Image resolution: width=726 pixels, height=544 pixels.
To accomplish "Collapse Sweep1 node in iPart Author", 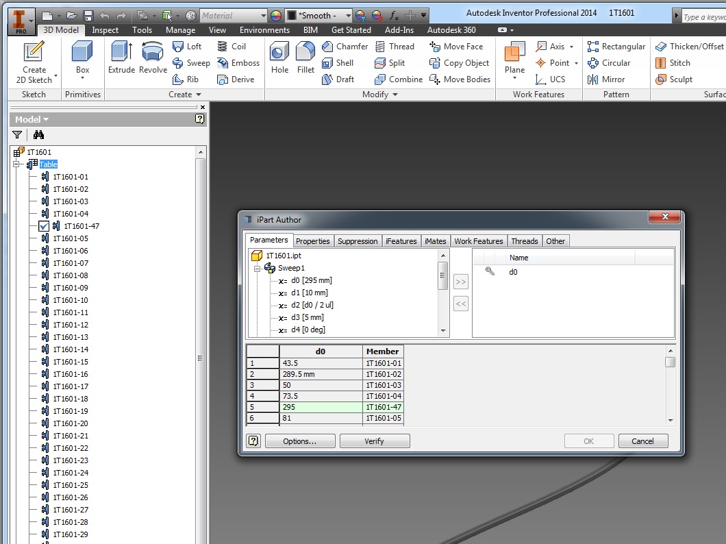I will click(258, 269).
